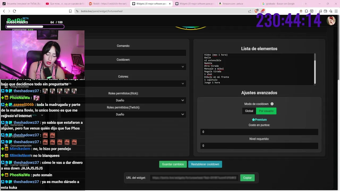This screenshot has width=340, height=191.
Task: Switch to the second Widgets tab
Action: click(195, 4)
